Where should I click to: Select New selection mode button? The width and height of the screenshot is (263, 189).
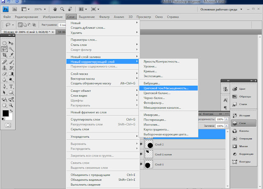20,25
